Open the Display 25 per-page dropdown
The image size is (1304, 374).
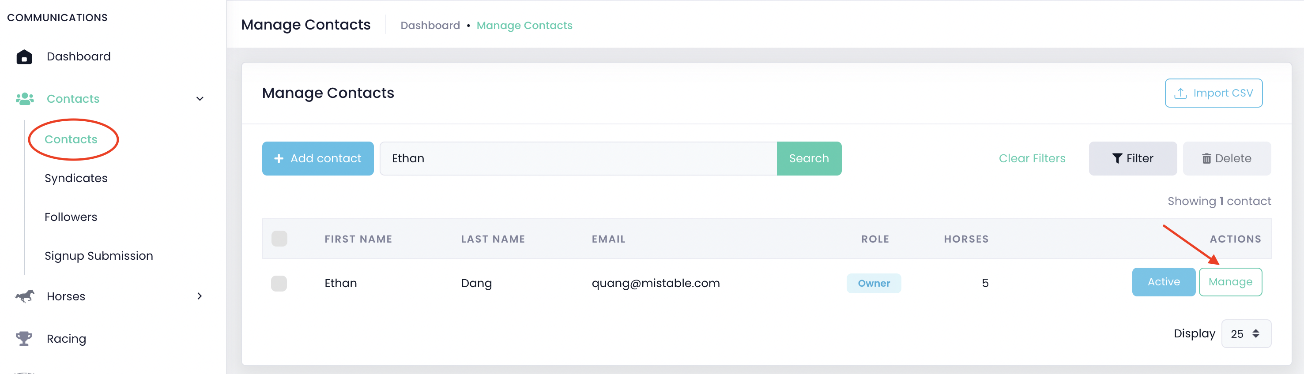tap(1245, 333)
